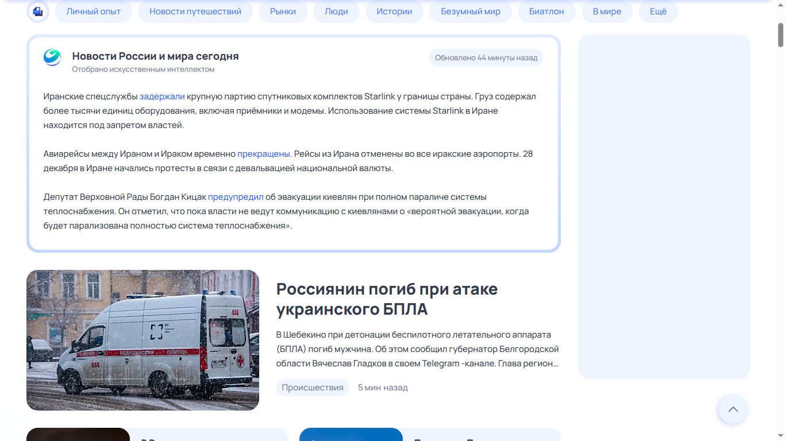Follow the задержали link about Starlink
This screenshot has width=785, height=441.
(x=162, y=96)
